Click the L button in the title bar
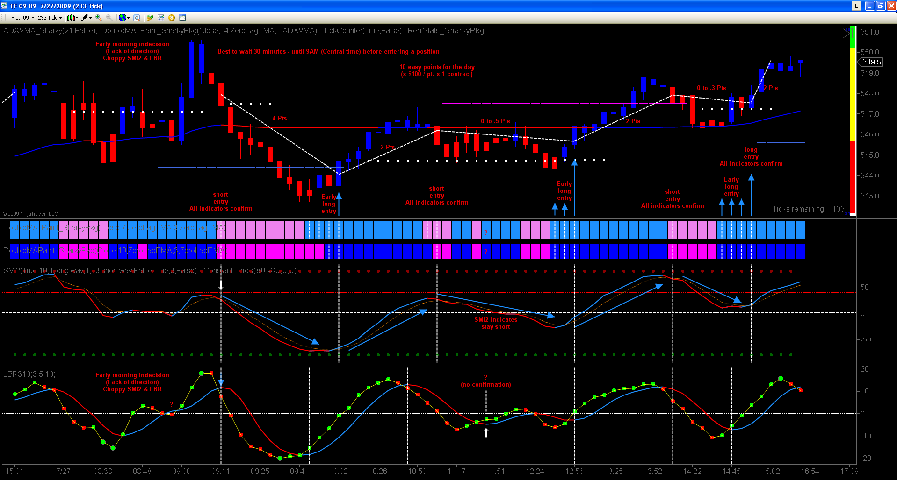Image resolution: width=897 pixels, height=480 pixels. click(856, 6)
